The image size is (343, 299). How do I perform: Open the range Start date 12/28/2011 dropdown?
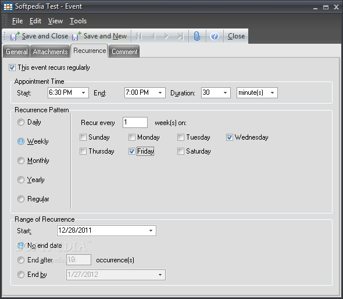coord(151,231)
